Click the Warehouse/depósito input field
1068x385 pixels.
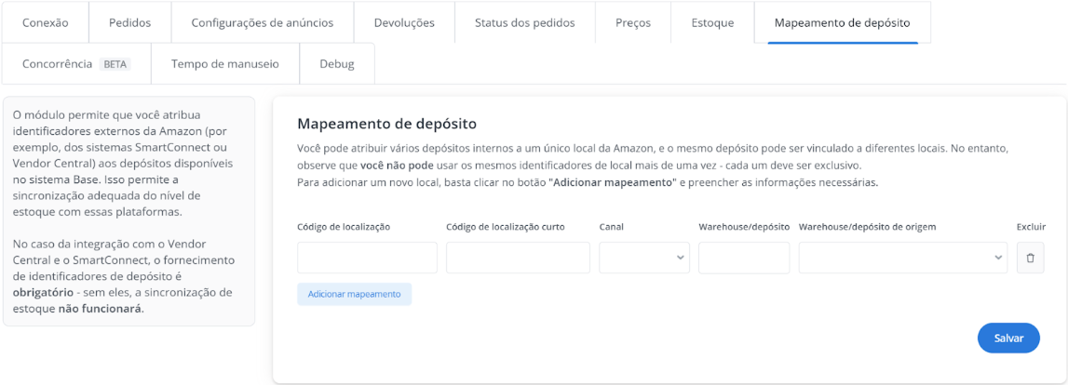[743, 258]
